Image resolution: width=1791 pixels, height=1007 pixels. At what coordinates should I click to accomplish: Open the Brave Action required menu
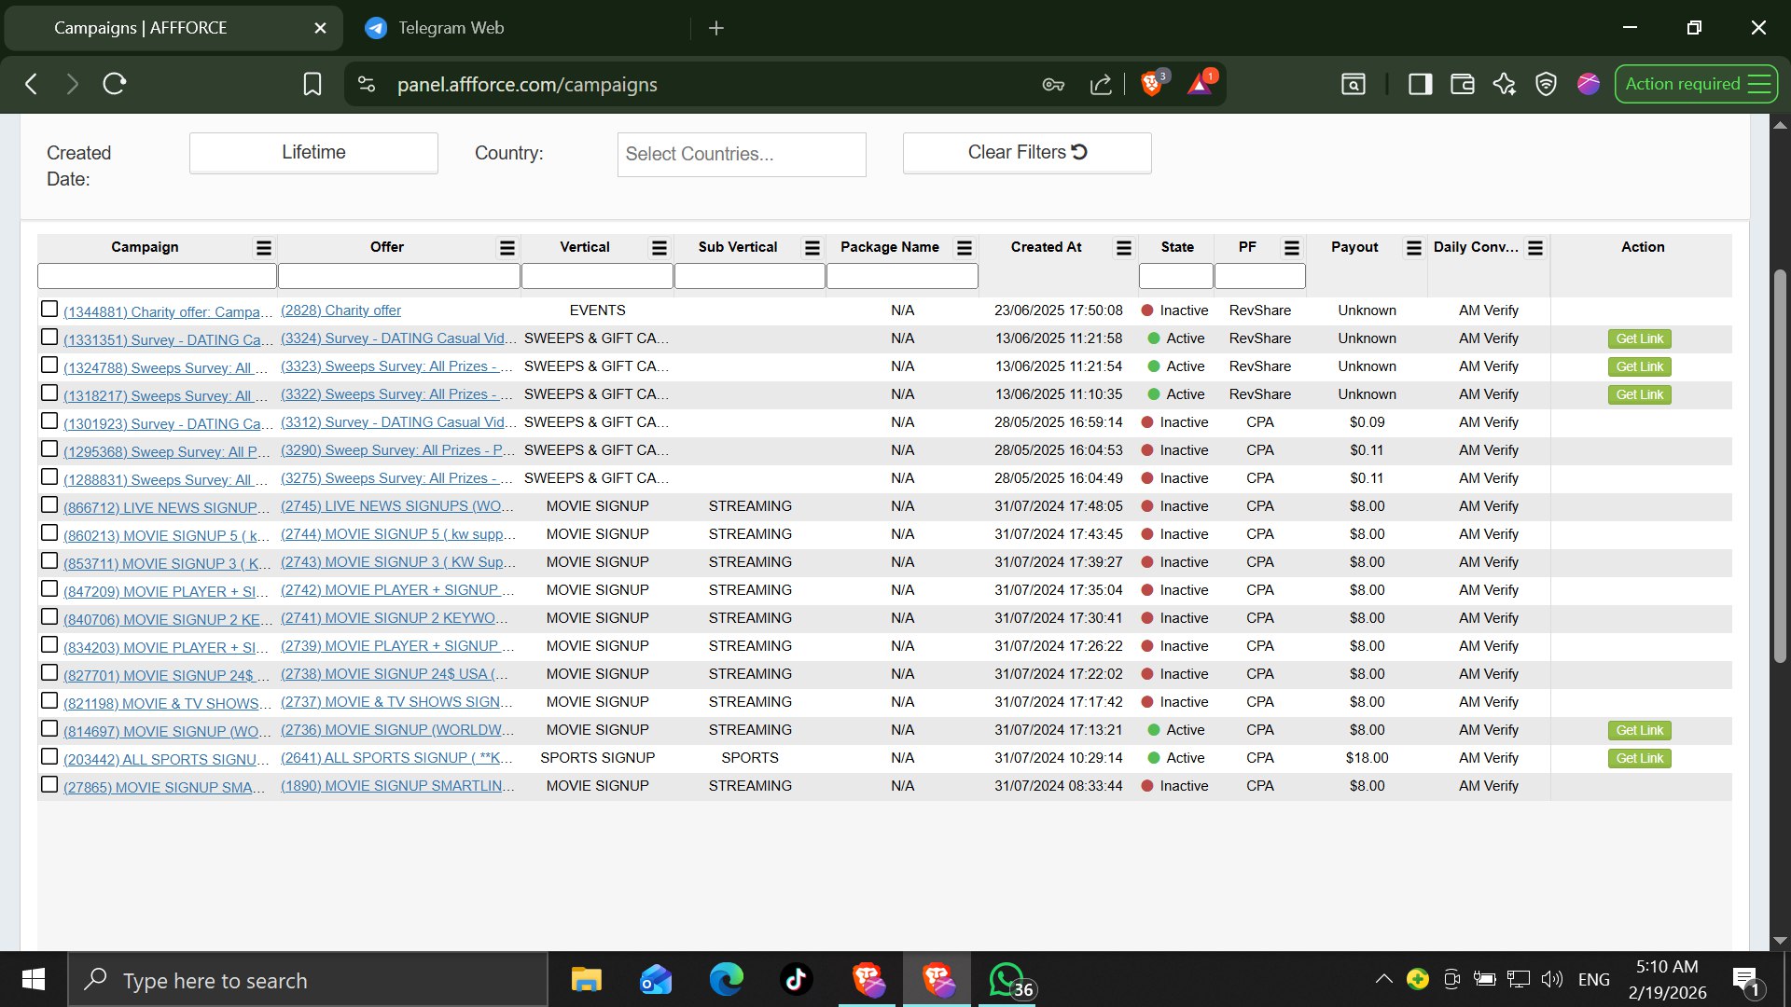pos(1696,84)
